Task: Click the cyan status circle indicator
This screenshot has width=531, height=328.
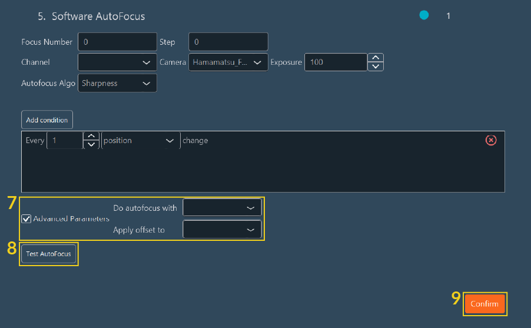Action: (424, 16)
